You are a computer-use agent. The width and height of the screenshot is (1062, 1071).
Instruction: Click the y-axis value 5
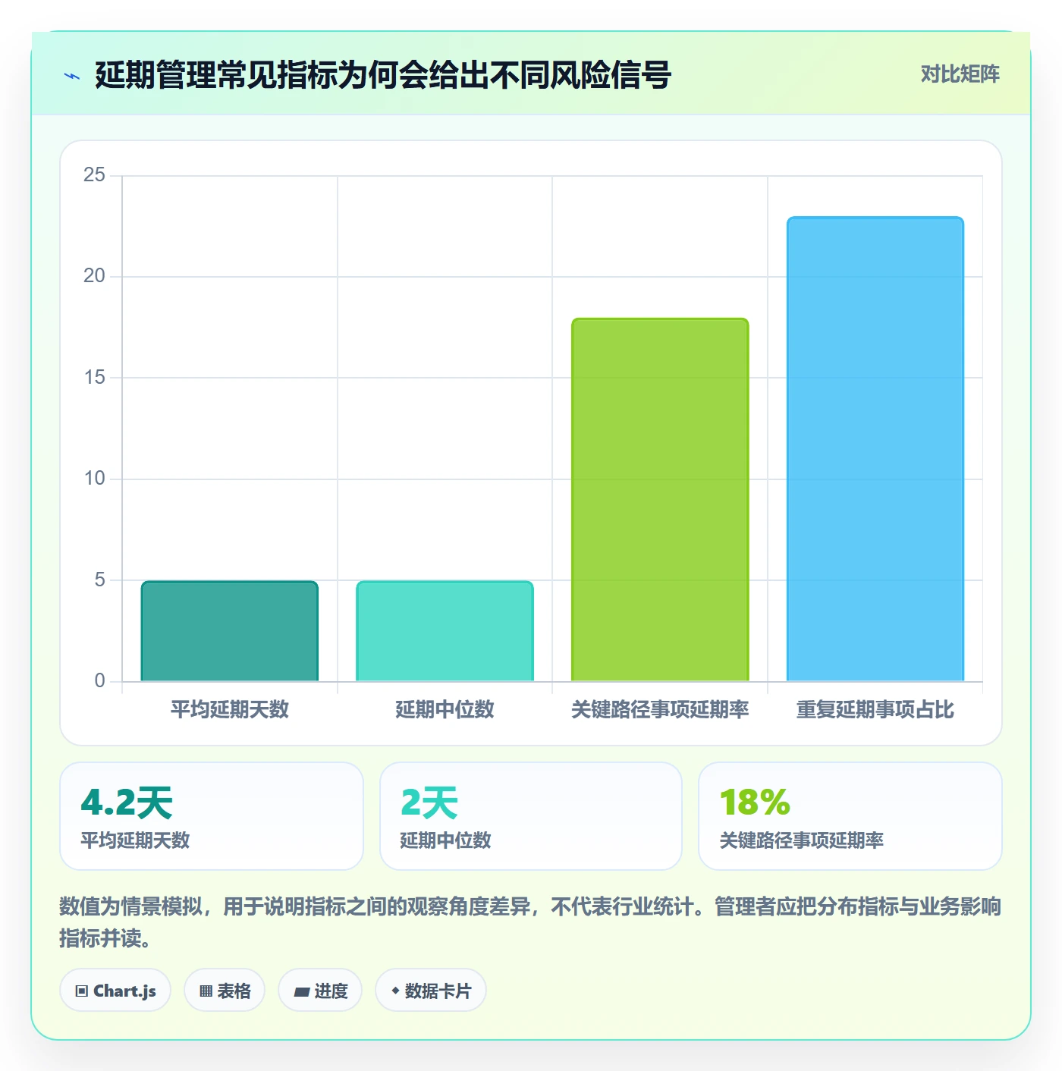(99, 579)
